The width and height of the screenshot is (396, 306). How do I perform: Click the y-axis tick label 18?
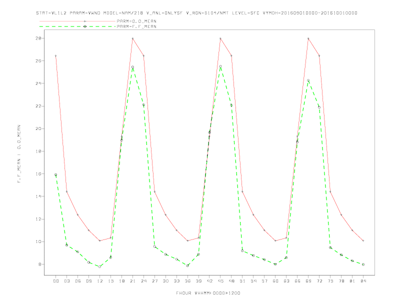click(x=38, y=151)
